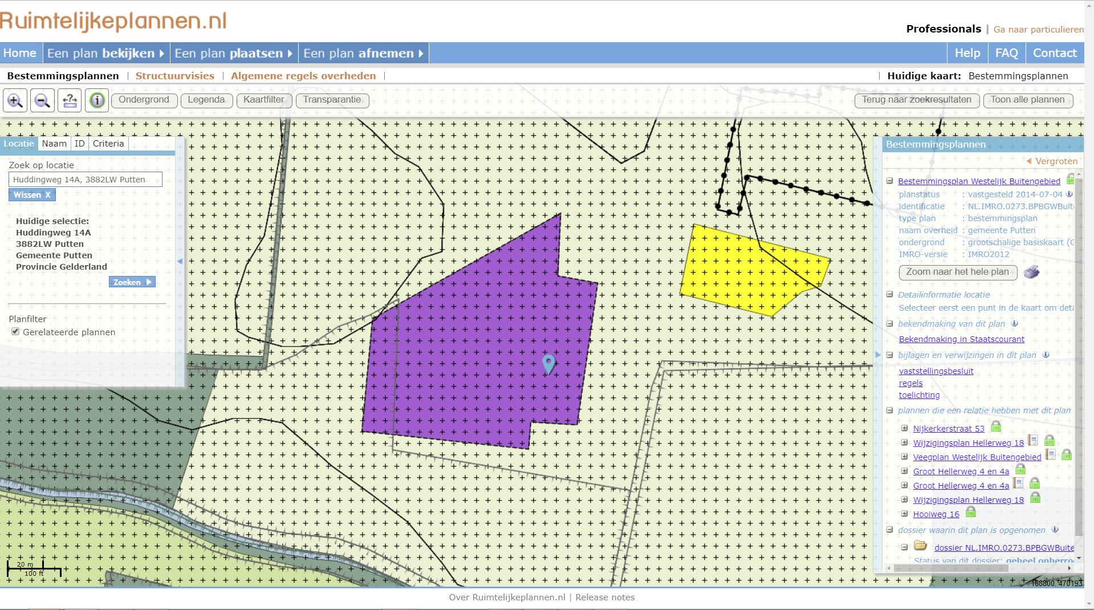Expand the Nijkerkerstraat 53 tree node

904,428
